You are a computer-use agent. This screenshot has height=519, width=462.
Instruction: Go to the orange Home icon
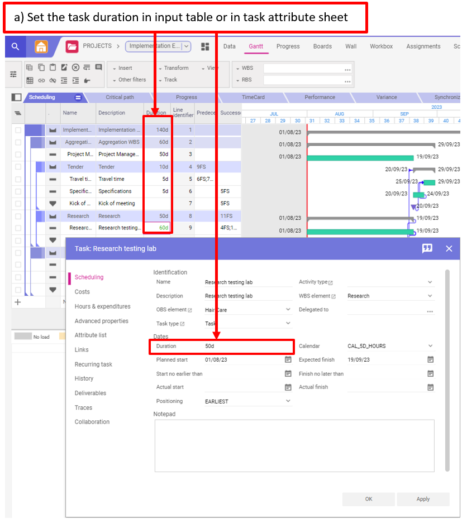point(41,47)
